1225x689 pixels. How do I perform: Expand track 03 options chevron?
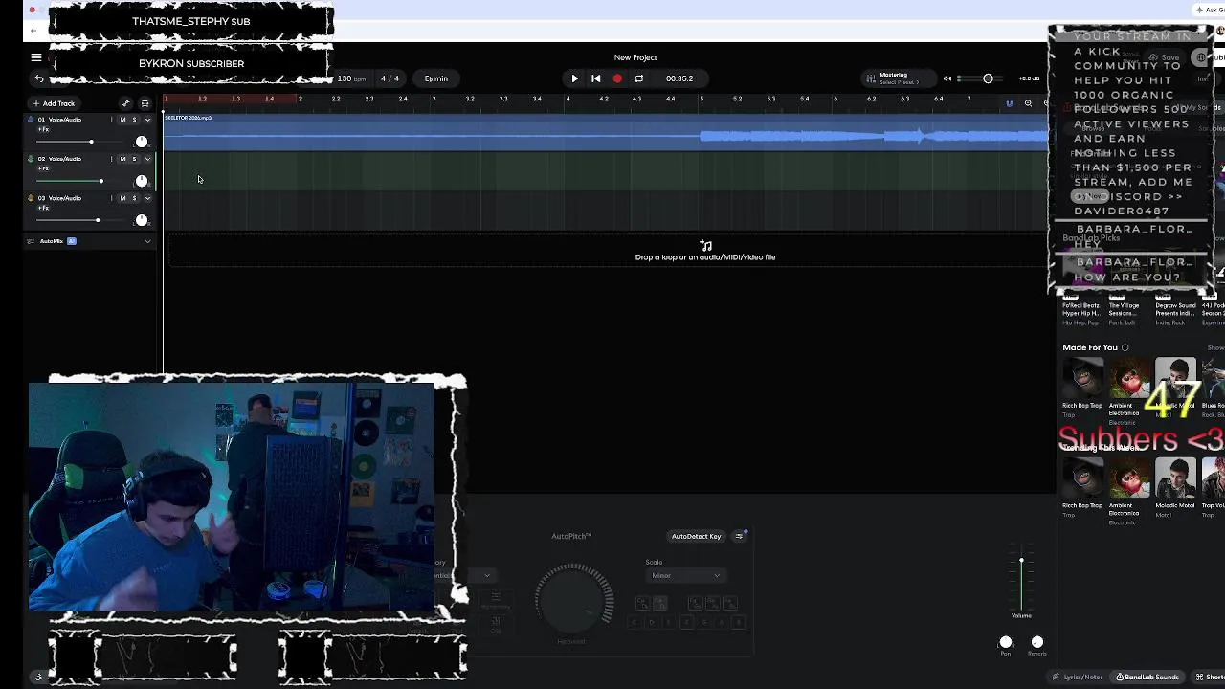pos(147,198)
